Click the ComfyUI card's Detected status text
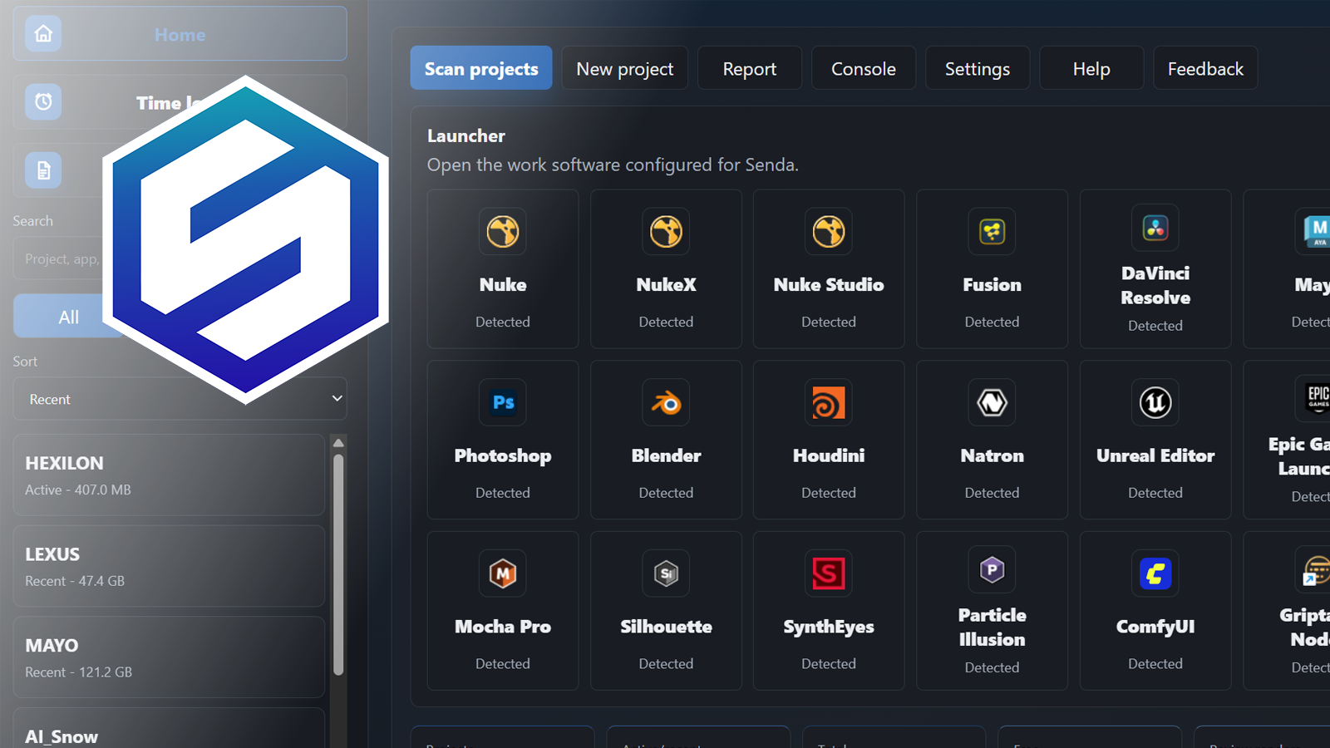1330x748 pixels. coord(1155,663)
